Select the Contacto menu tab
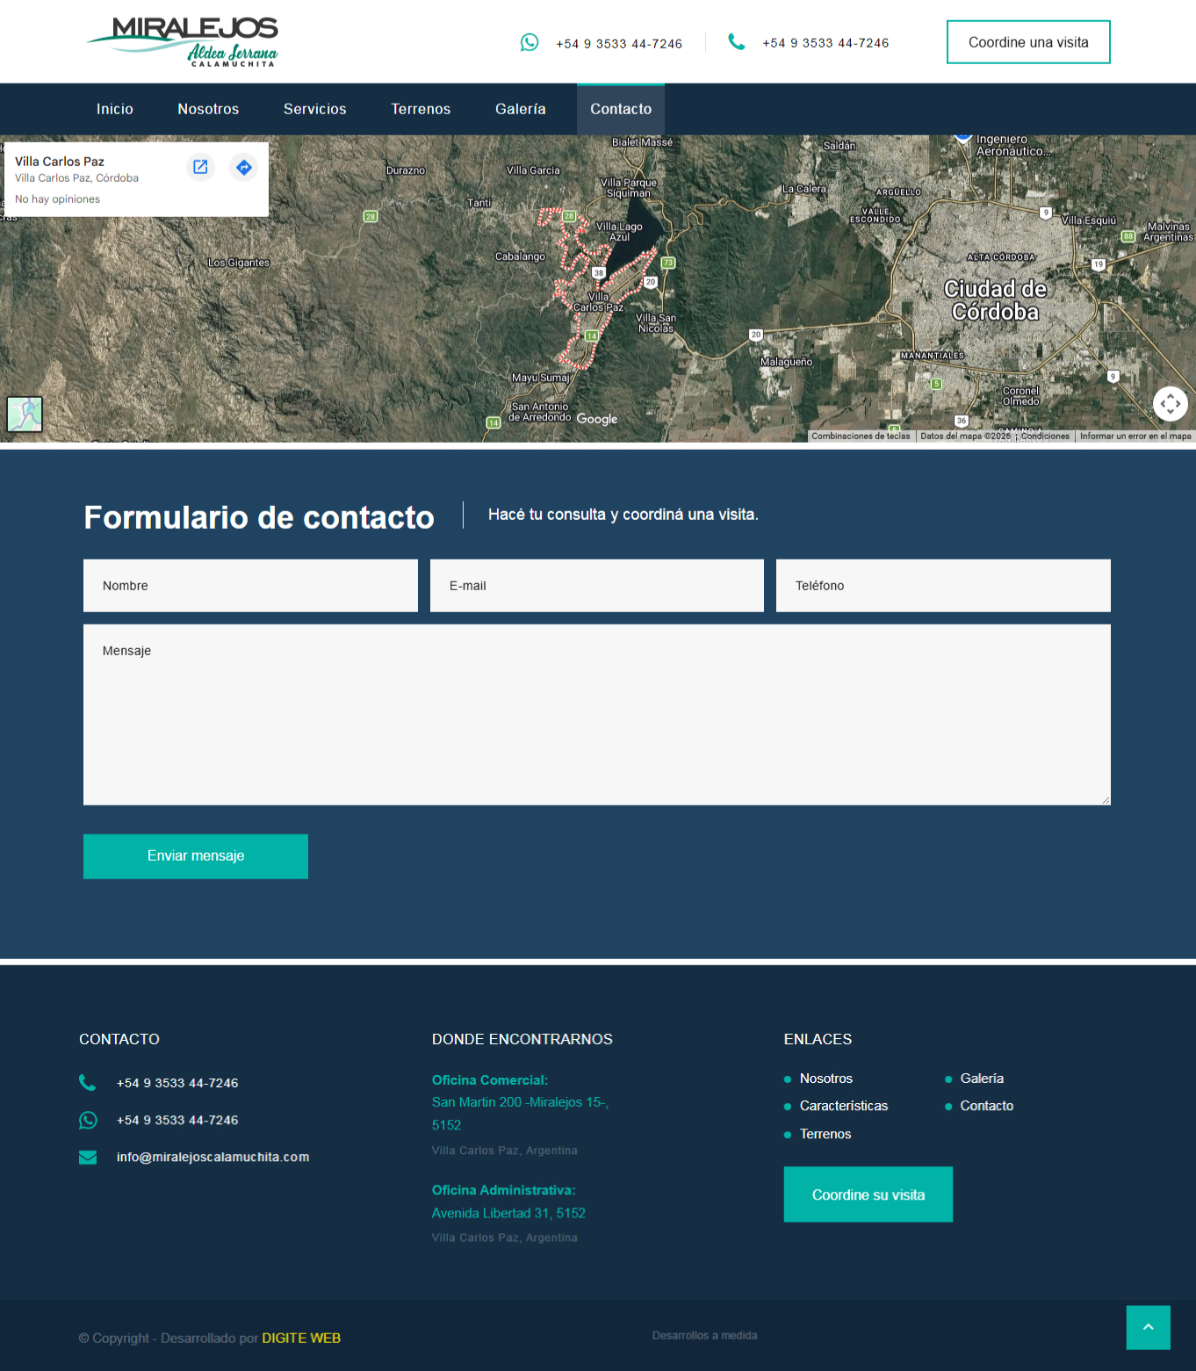This screenshot has height=1371, width=1196. click(x=621, y=109)
